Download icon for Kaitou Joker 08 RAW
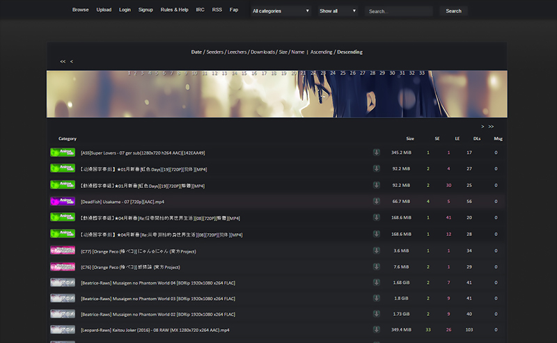This screenshot has height=343, width=557. click(x=376, y=330)
